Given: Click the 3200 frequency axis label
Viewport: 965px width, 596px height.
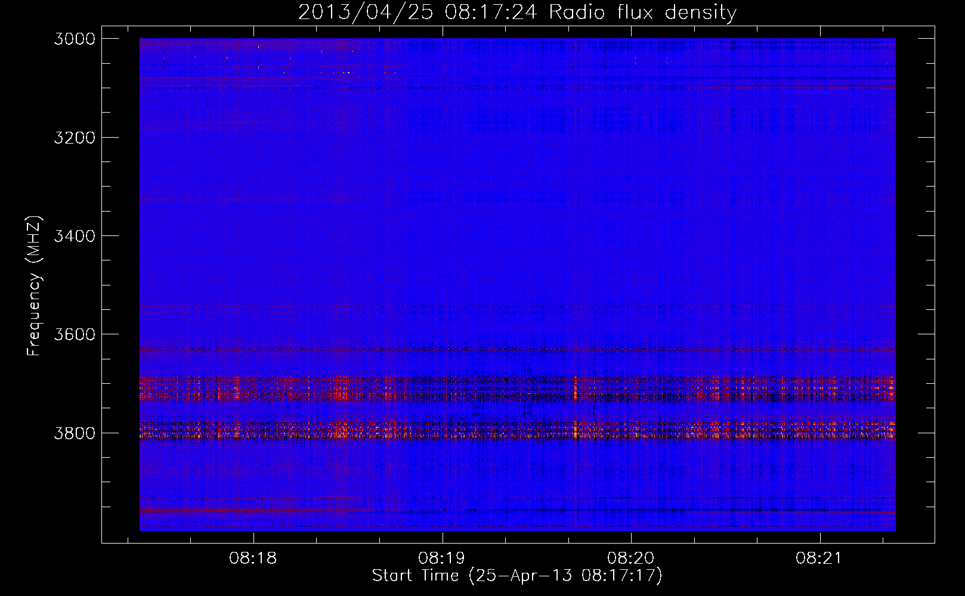Looking at the screenshot, I should (75, 138).
